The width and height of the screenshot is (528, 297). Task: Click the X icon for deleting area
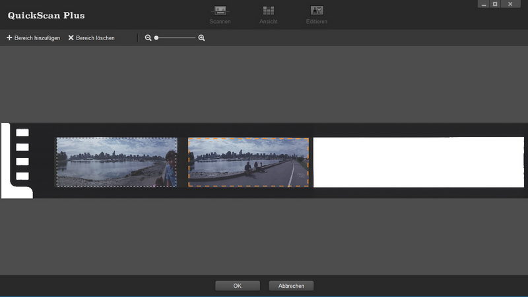click(x=71, y=38)
